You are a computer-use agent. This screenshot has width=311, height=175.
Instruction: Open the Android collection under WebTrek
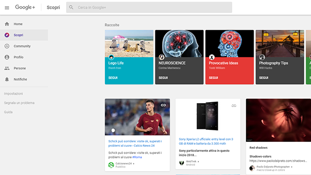pos(190,165)
